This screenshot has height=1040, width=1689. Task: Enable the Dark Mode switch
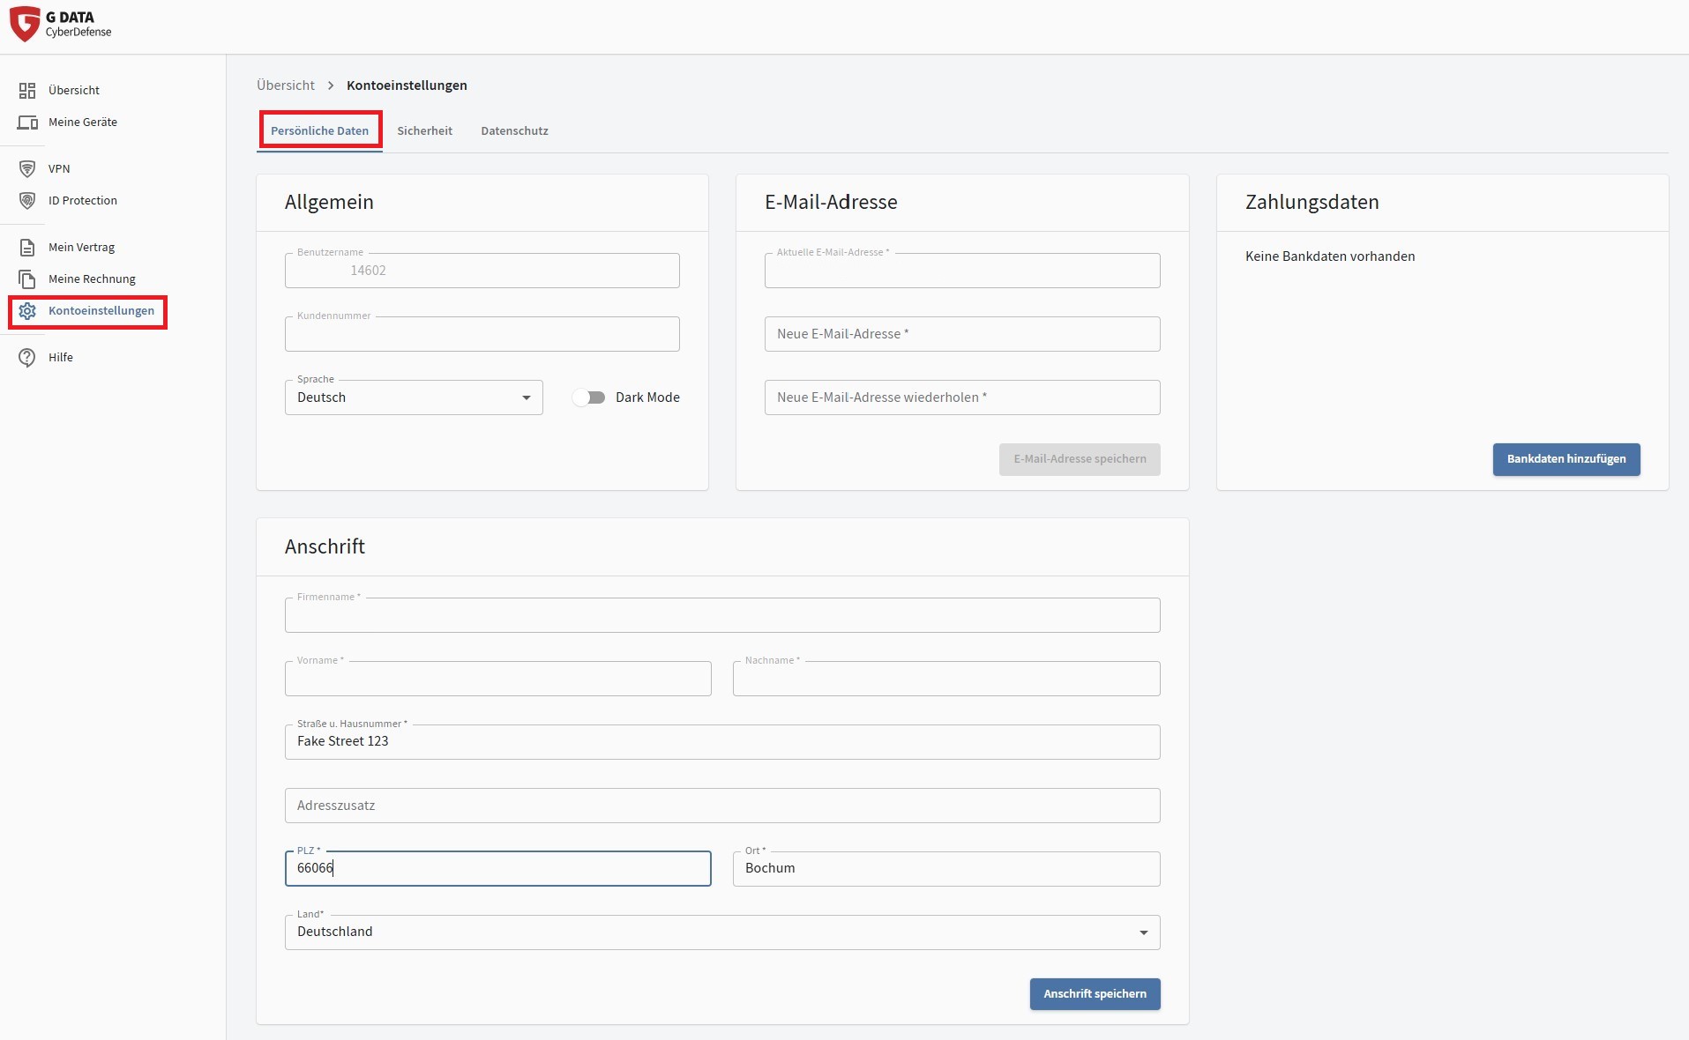(x=588, y=397)
